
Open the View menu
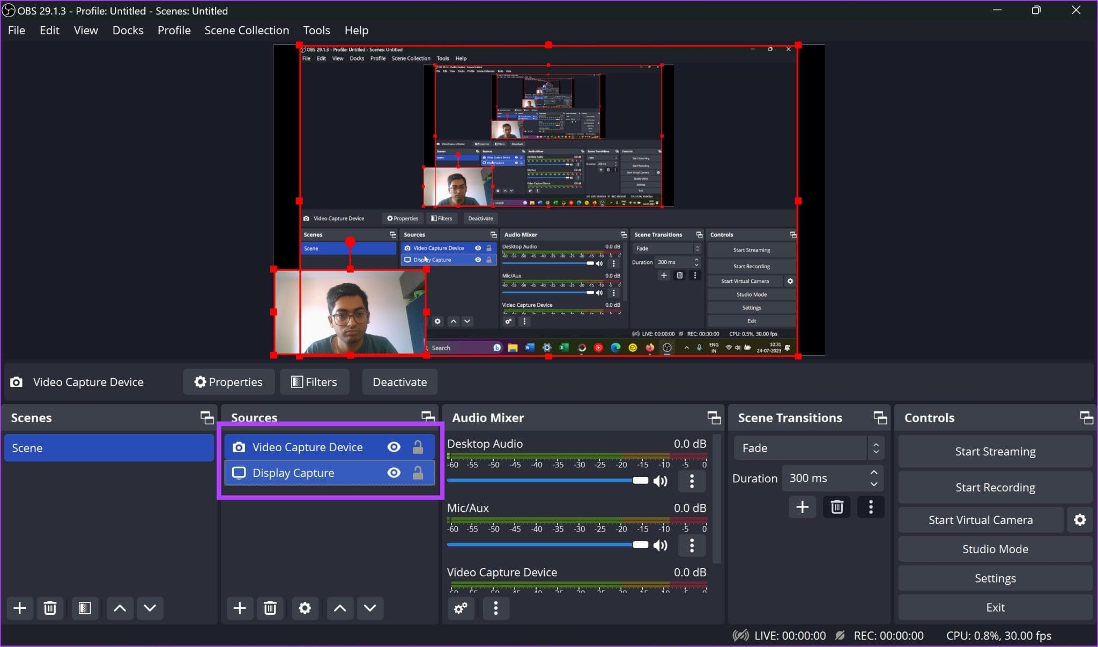click(x=86, y=30)
